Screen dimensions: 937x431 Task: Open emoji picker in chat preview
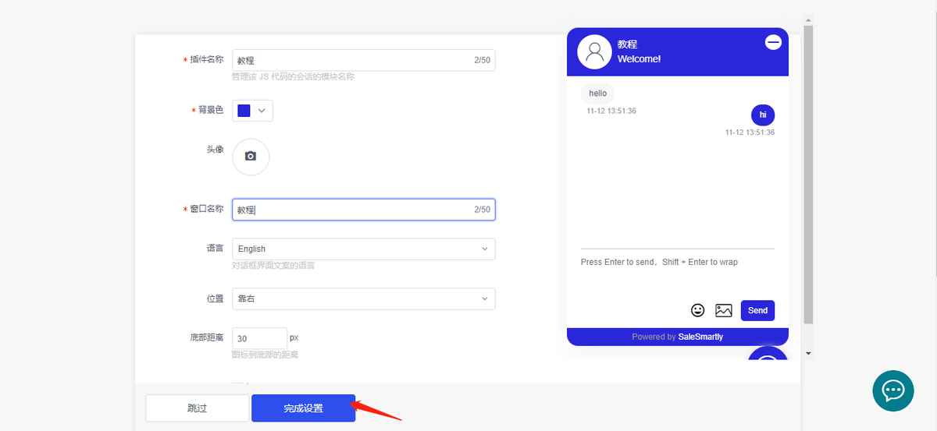pos(698,310)
